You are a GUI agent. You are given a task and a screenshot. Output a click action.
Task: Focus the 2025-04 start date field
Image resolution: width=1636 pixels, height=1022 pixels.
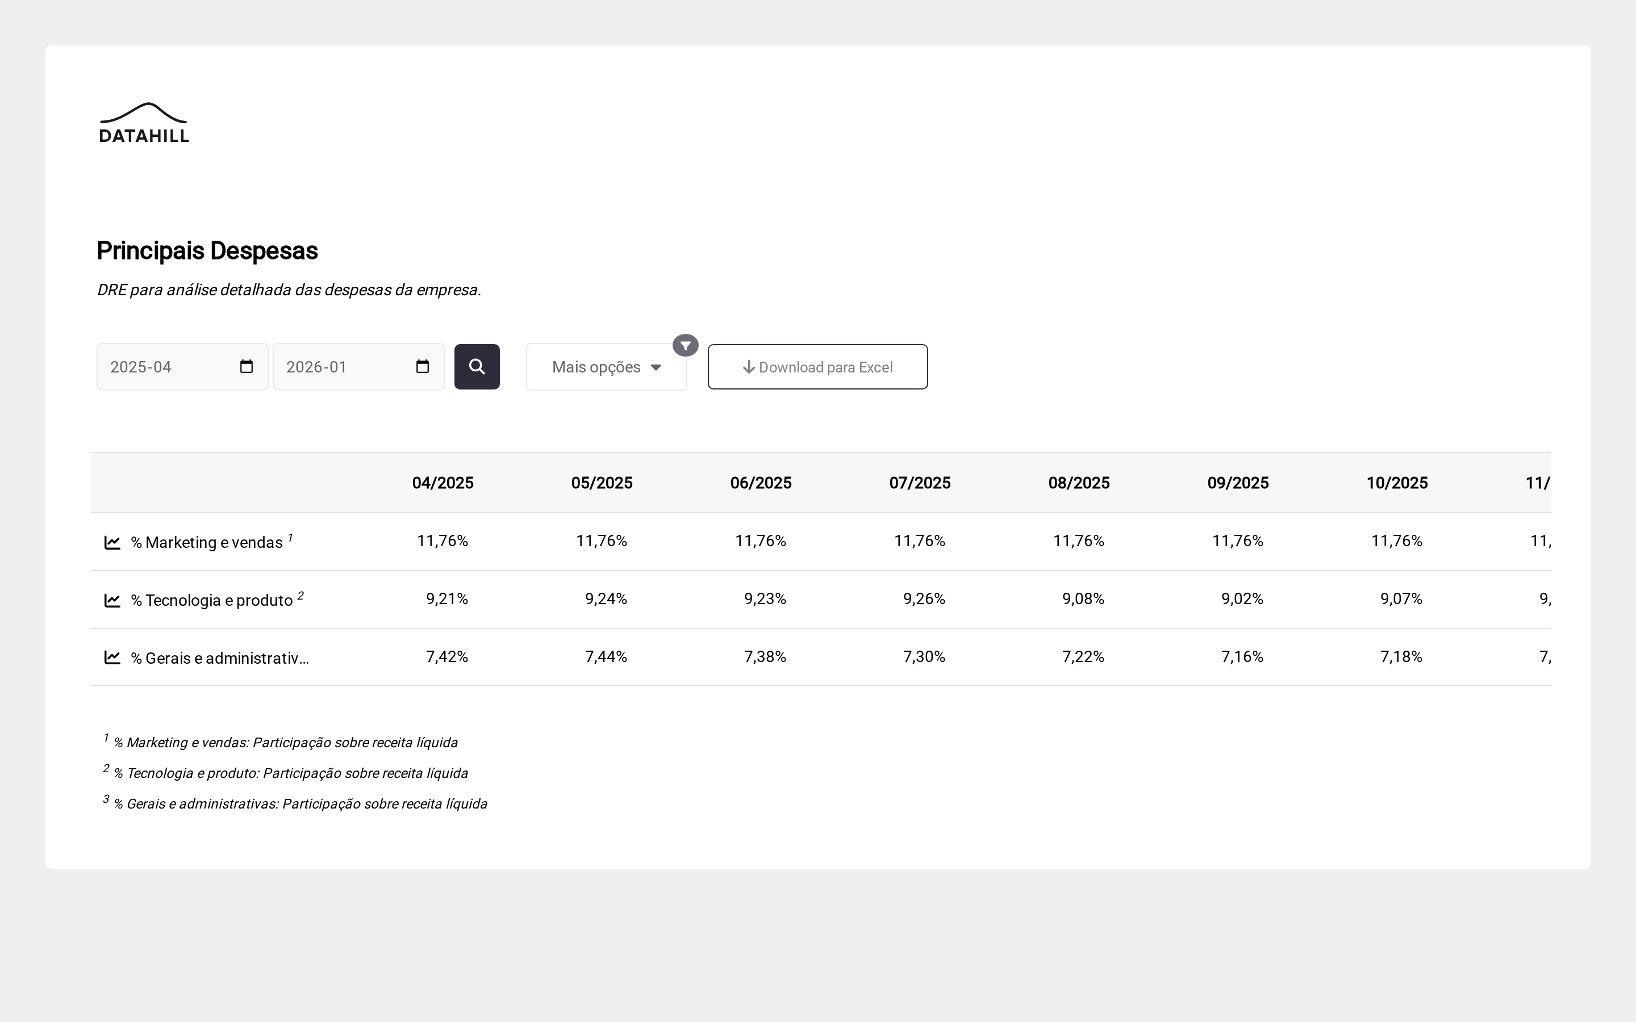pos(162,367)
